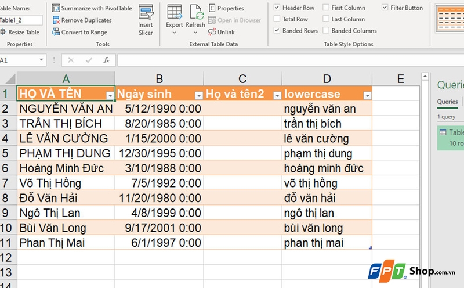Click Remove Duplicates icon

pyautogui.click(x=56, y=20)
